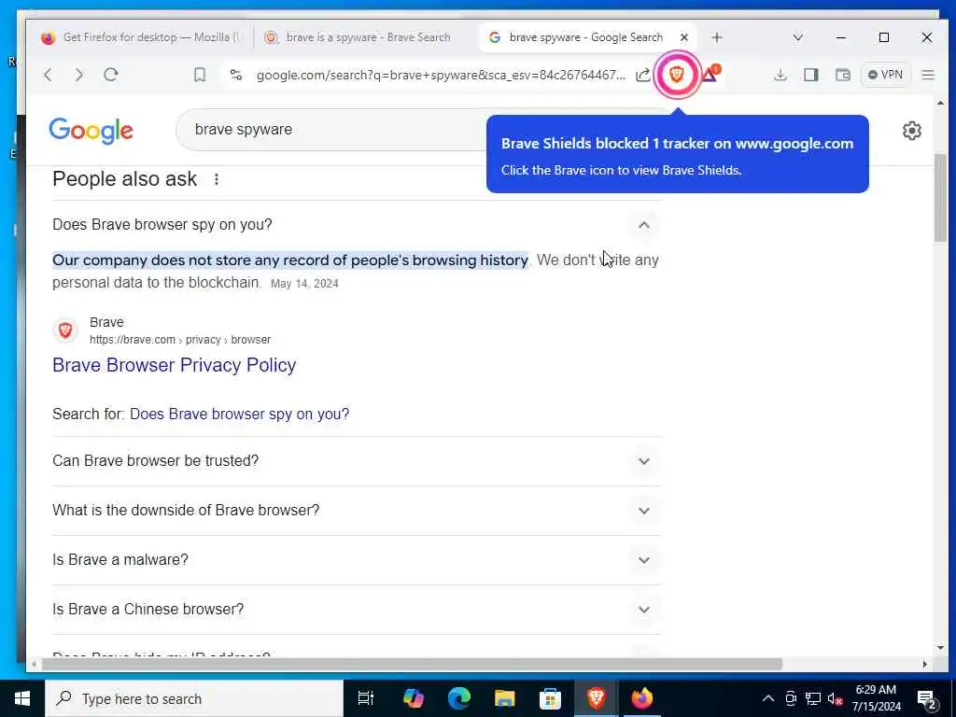Switch to Firefox on the taskbar
Screen dimensions: 956x717
641,698
